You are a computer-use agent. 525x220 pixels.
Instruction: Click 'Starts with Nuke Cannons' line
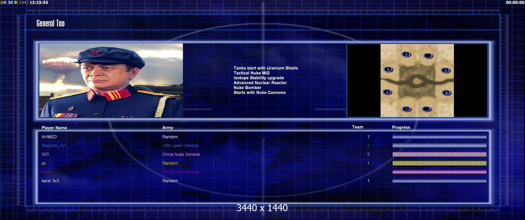point(259,92)
